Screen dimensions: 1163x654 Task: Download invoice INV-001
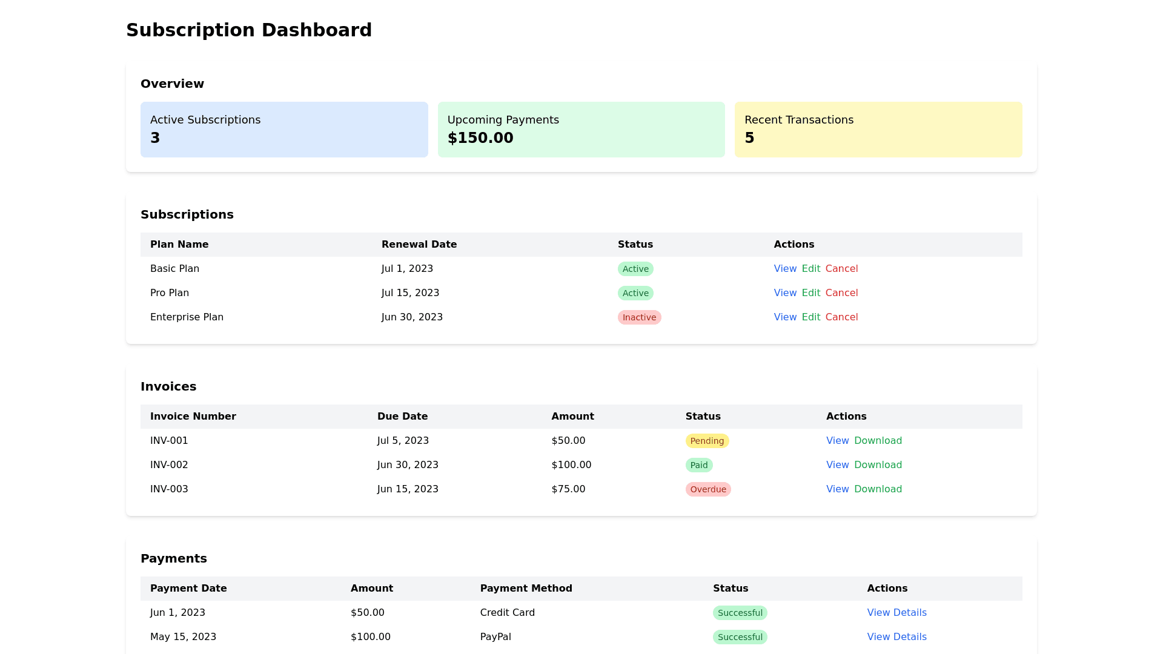878,441
